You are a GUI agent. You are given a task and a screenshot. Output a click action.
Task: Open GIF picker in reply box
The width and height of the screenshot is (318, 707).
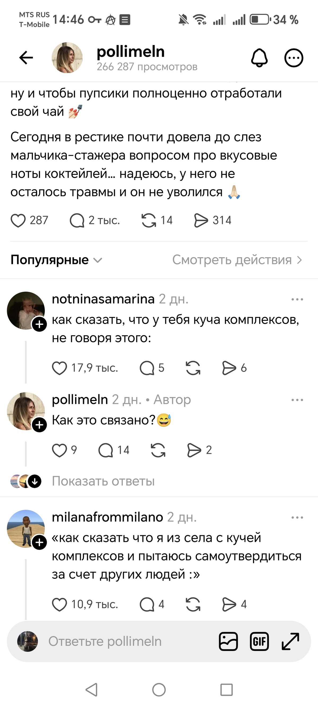tap(259, 641)
